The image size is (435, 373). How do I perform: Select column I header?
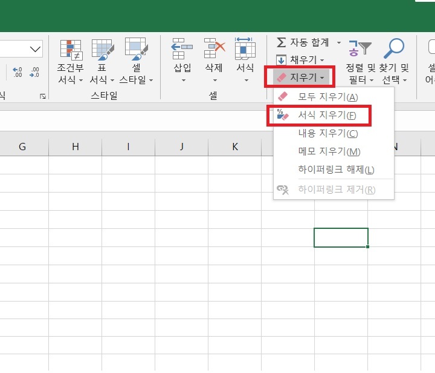point(128,147)
